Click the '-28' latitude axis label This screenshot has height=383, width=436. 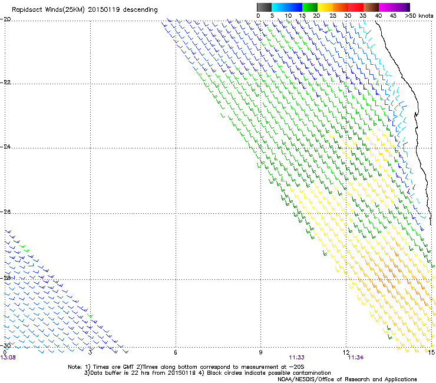[5, 278]
